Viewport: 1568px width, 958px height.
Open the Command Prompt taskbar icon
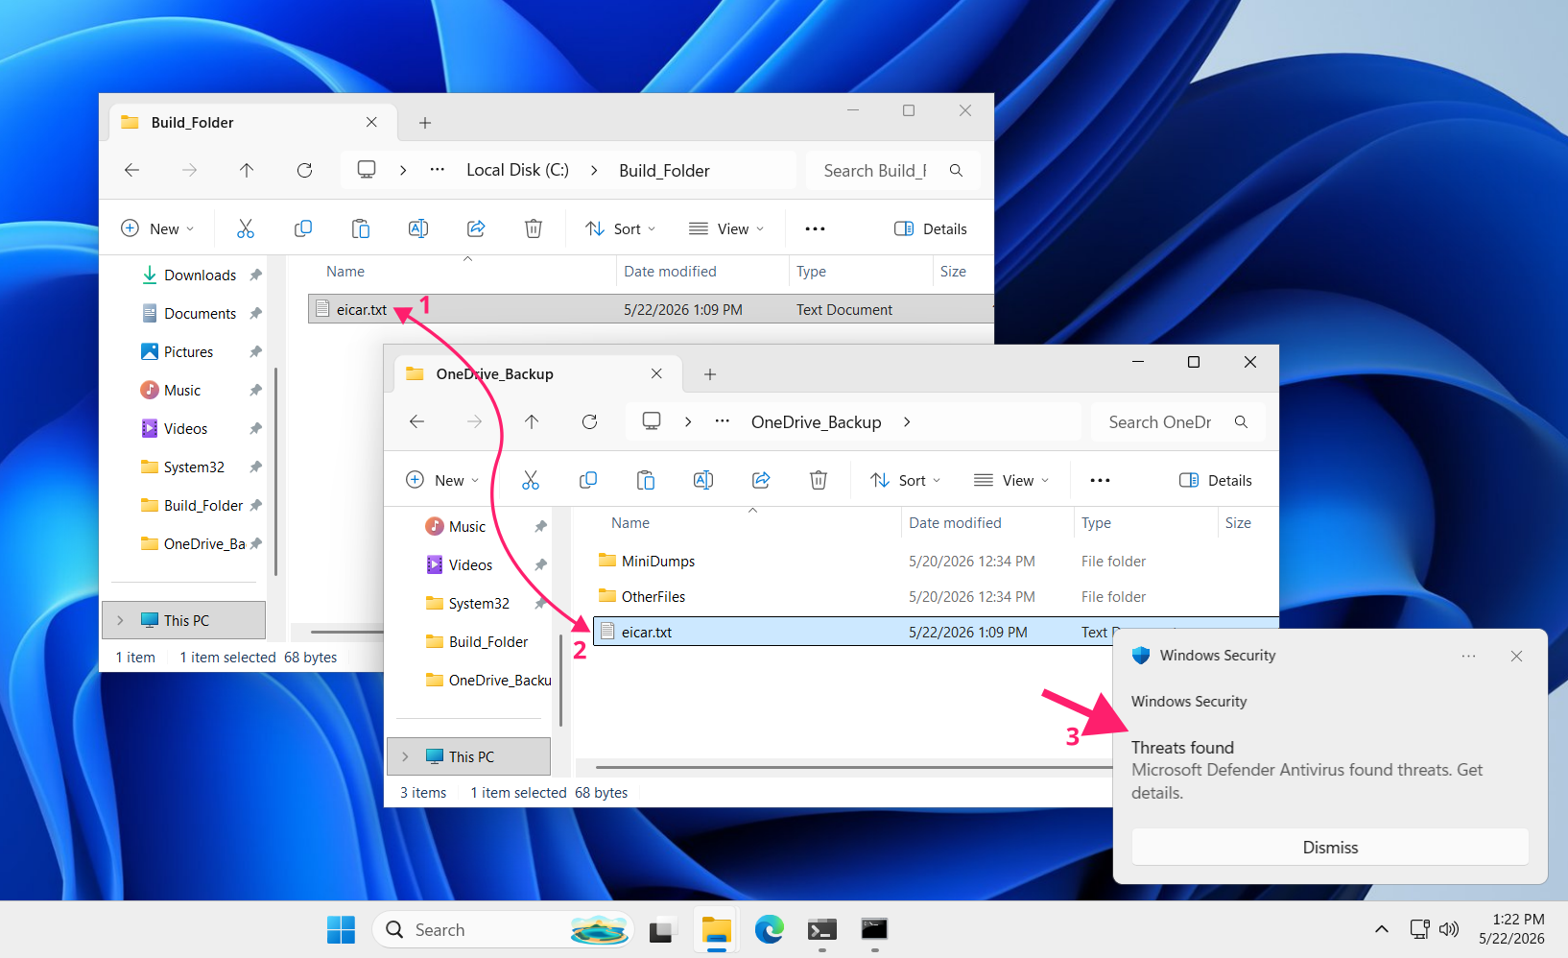[x=874, y=929]
